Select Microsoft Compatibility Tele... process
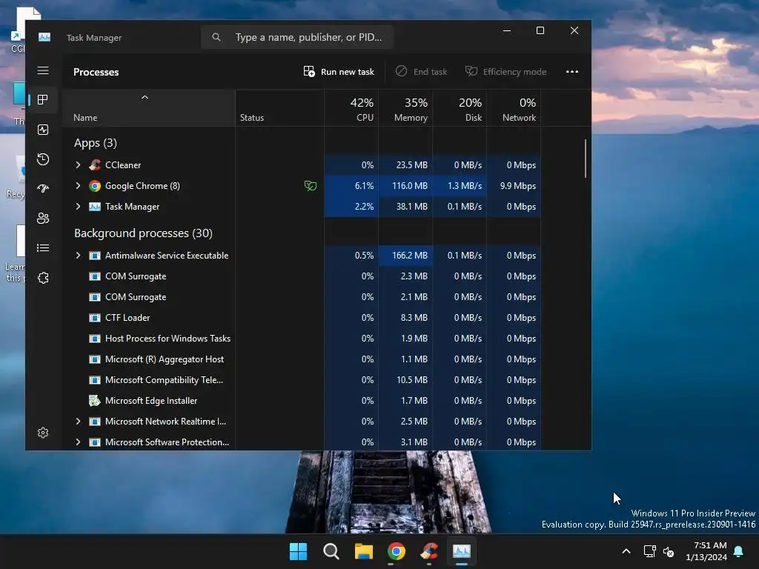Viewport: 759px width, 569px height. point(302,380)
